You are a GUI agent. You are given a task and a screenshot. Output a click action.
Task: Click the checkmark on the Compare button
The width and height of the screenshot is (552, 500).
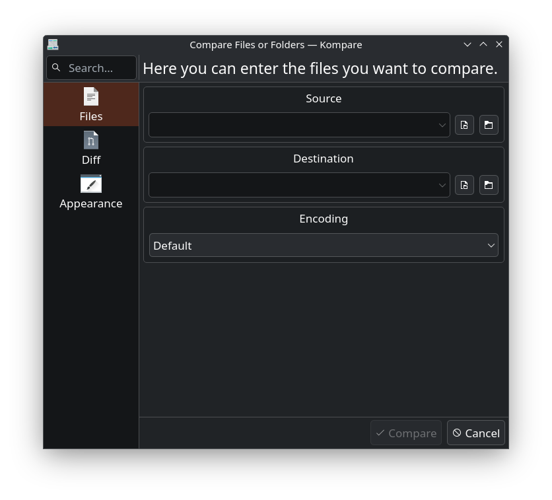click(380, 433)
